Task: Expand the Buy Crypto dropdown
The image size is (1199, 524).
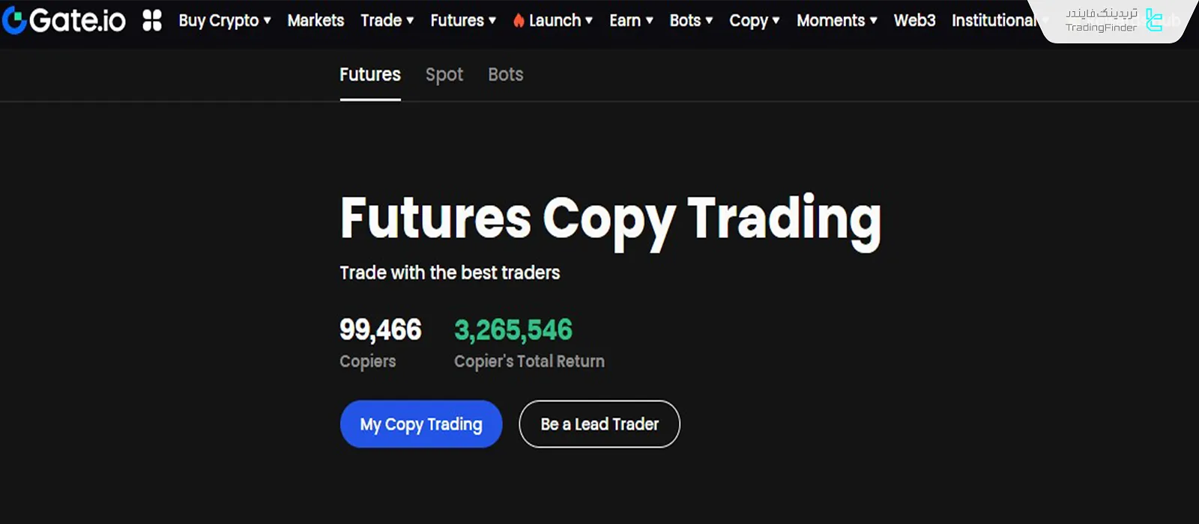Action: pos(224,20)
